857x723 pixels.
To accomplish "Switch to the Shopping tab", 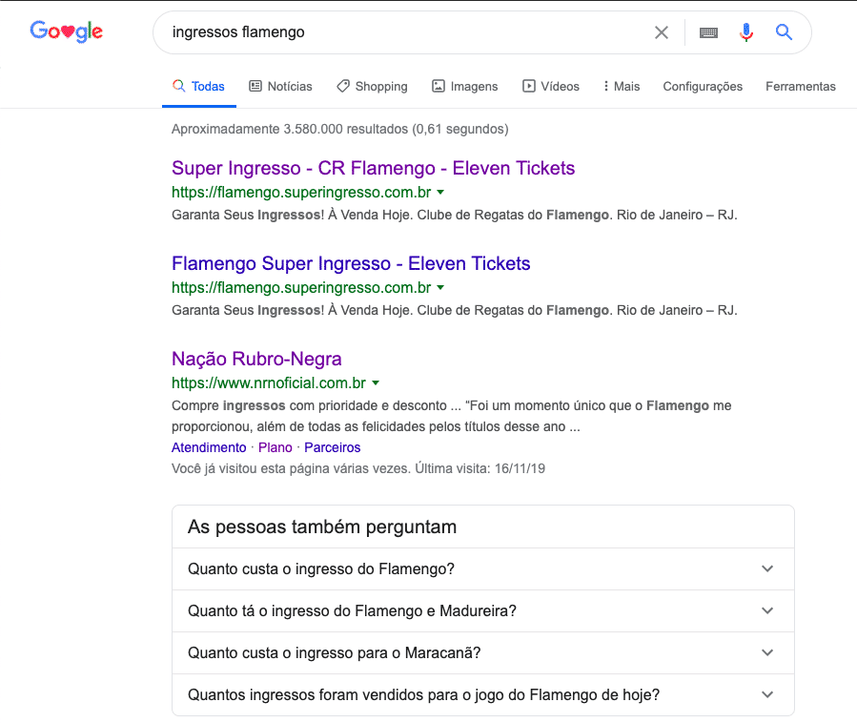I will [372, 87].
